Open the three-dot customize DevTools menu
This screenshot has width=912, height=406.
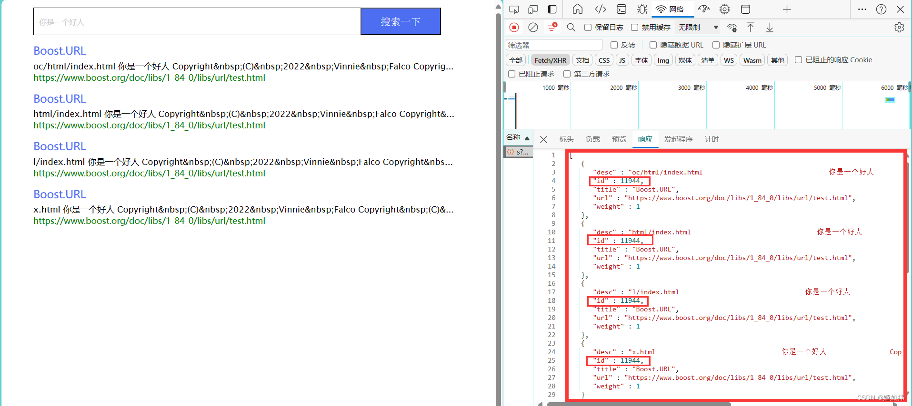[x=862, y=9]
